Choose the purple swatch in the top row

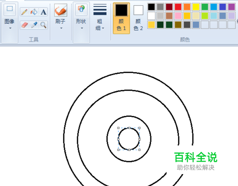coord(231,7)
